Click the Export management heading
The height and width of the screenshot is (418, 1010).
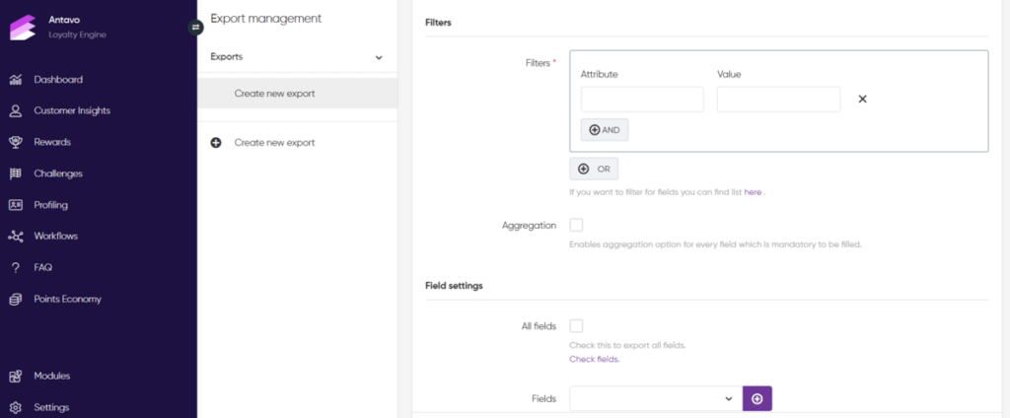[x=266, y=19]
